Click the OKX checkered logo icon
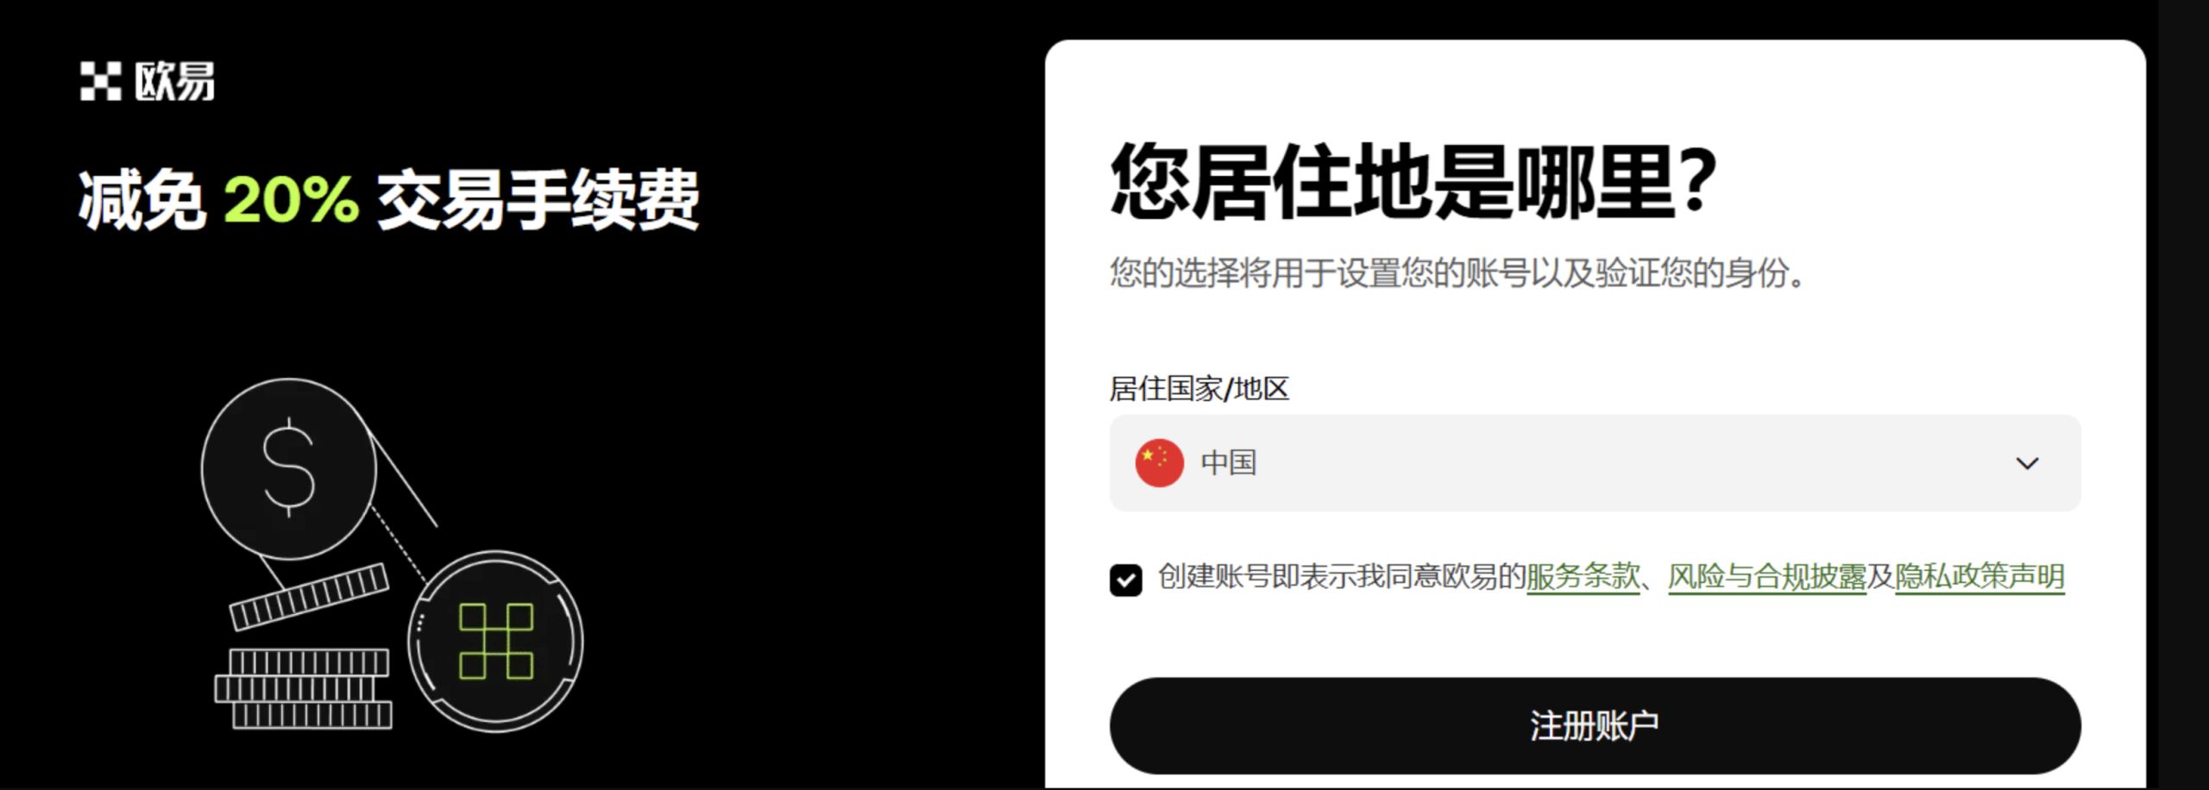Screen dimensions: 2209x790 click(100, 81)
